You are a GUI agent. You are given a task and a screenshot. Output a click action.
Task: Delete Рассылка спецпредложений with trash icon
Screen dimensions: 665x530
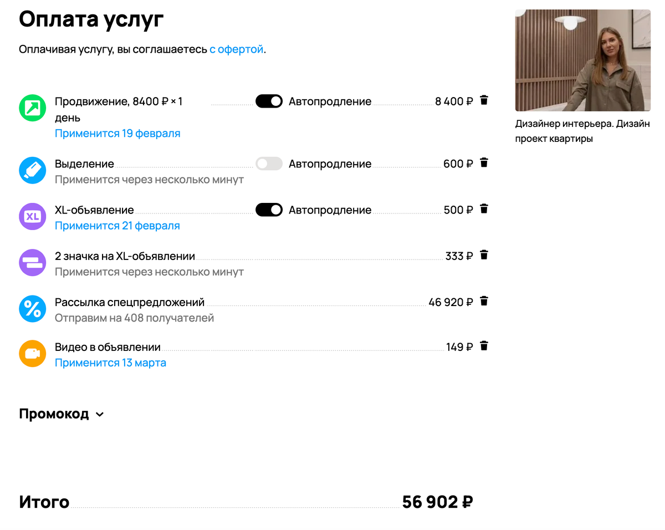484,301
